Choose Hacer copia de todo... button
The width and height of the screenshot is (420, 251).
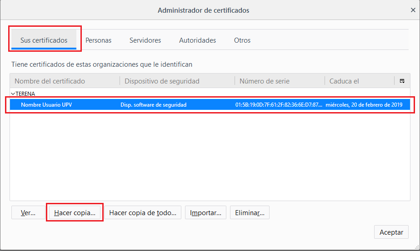143,213
